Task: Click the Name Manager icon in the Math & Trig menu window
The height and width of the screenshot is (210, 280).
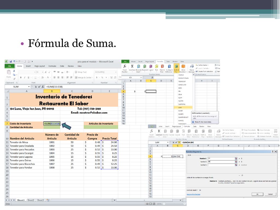Action: coord(192,68)
